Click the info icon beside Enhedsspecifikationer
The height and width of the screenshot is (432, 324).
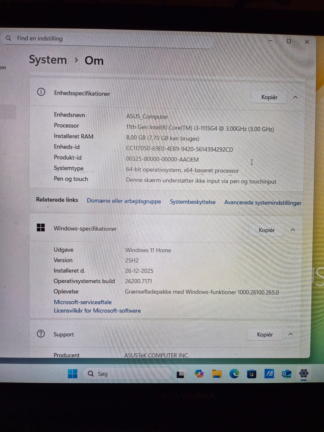click(x=41, y=92)
